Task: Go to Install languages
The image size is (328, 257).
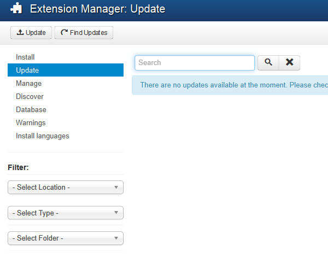Action: pyautogui.click(x=43, y=136)
